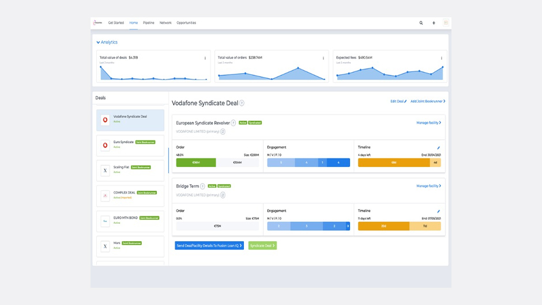The width and height of the screenshot is (542, 305).
Task: Open the Pipeline tab
Action: [149, 23]
